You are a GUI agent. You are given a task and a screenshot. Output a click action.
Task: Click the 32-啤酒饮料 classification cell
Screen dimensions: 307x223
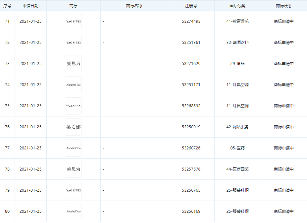[237, 43]
